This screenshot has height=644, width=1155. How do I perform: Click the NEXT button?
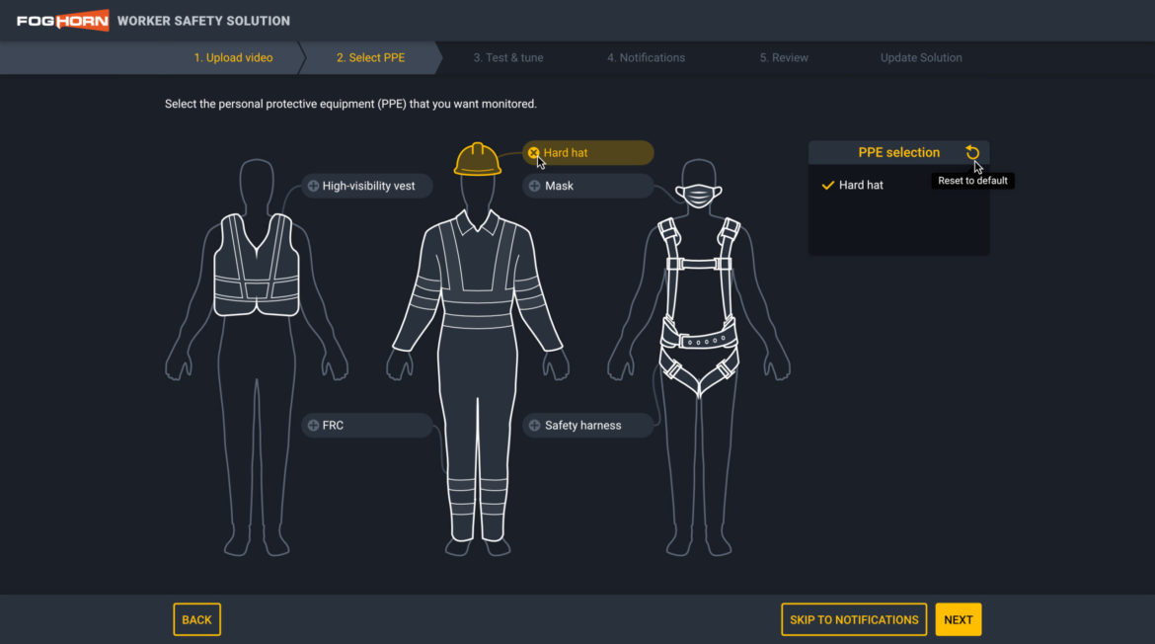[x=958, y=619]
